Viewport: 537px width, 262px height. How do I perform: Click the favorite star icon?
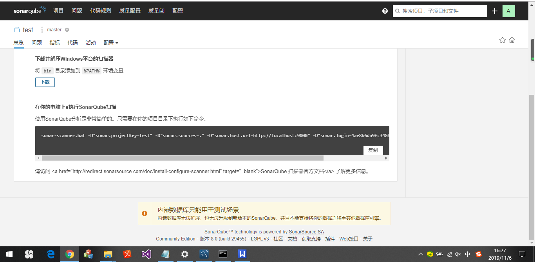[503, 40]
